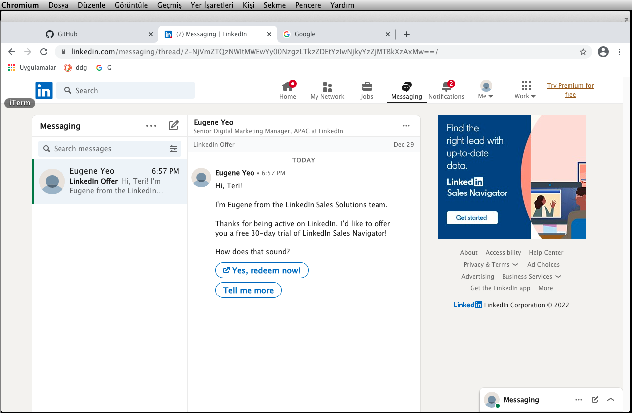Screen dimensions: 632x413
Task: Close the Messaging LinkedIn tab
Action: [x=269, y=34]
